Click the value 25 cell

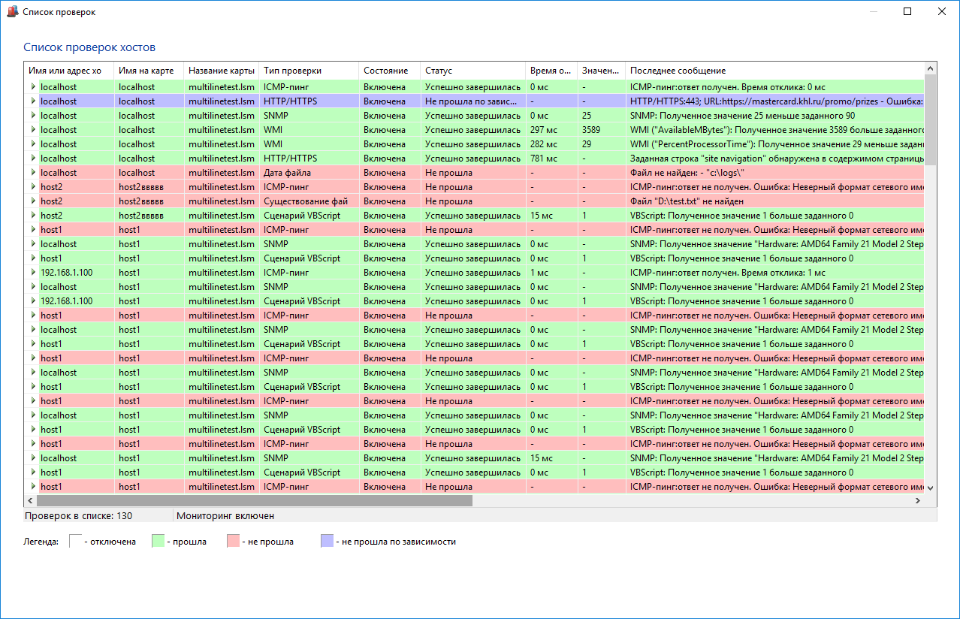point(601,116)
